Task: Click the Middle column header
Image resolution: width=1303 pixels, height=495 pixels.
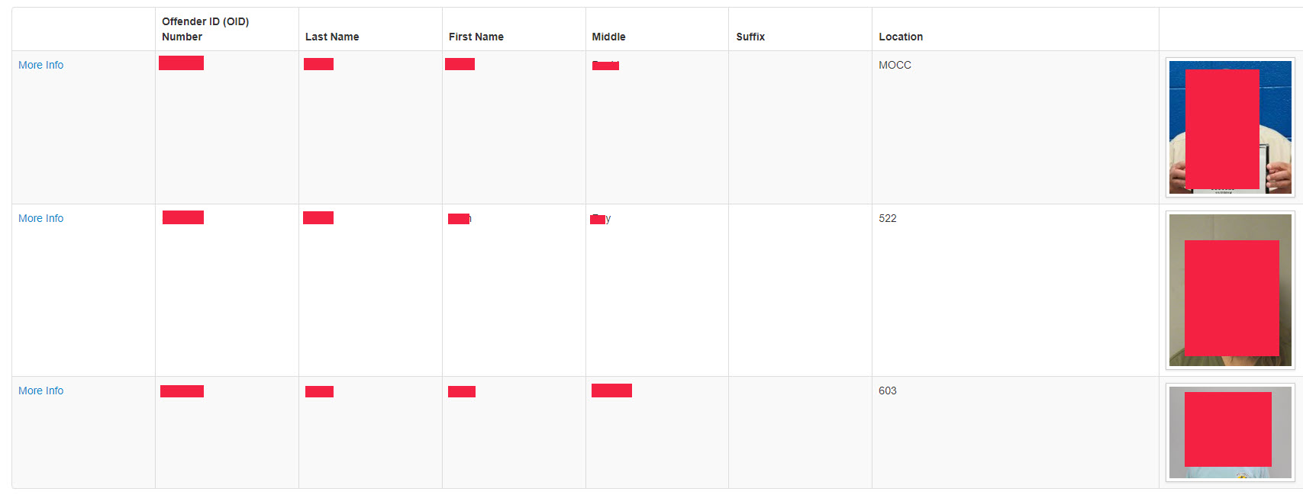Action: (x=608, y=37)
